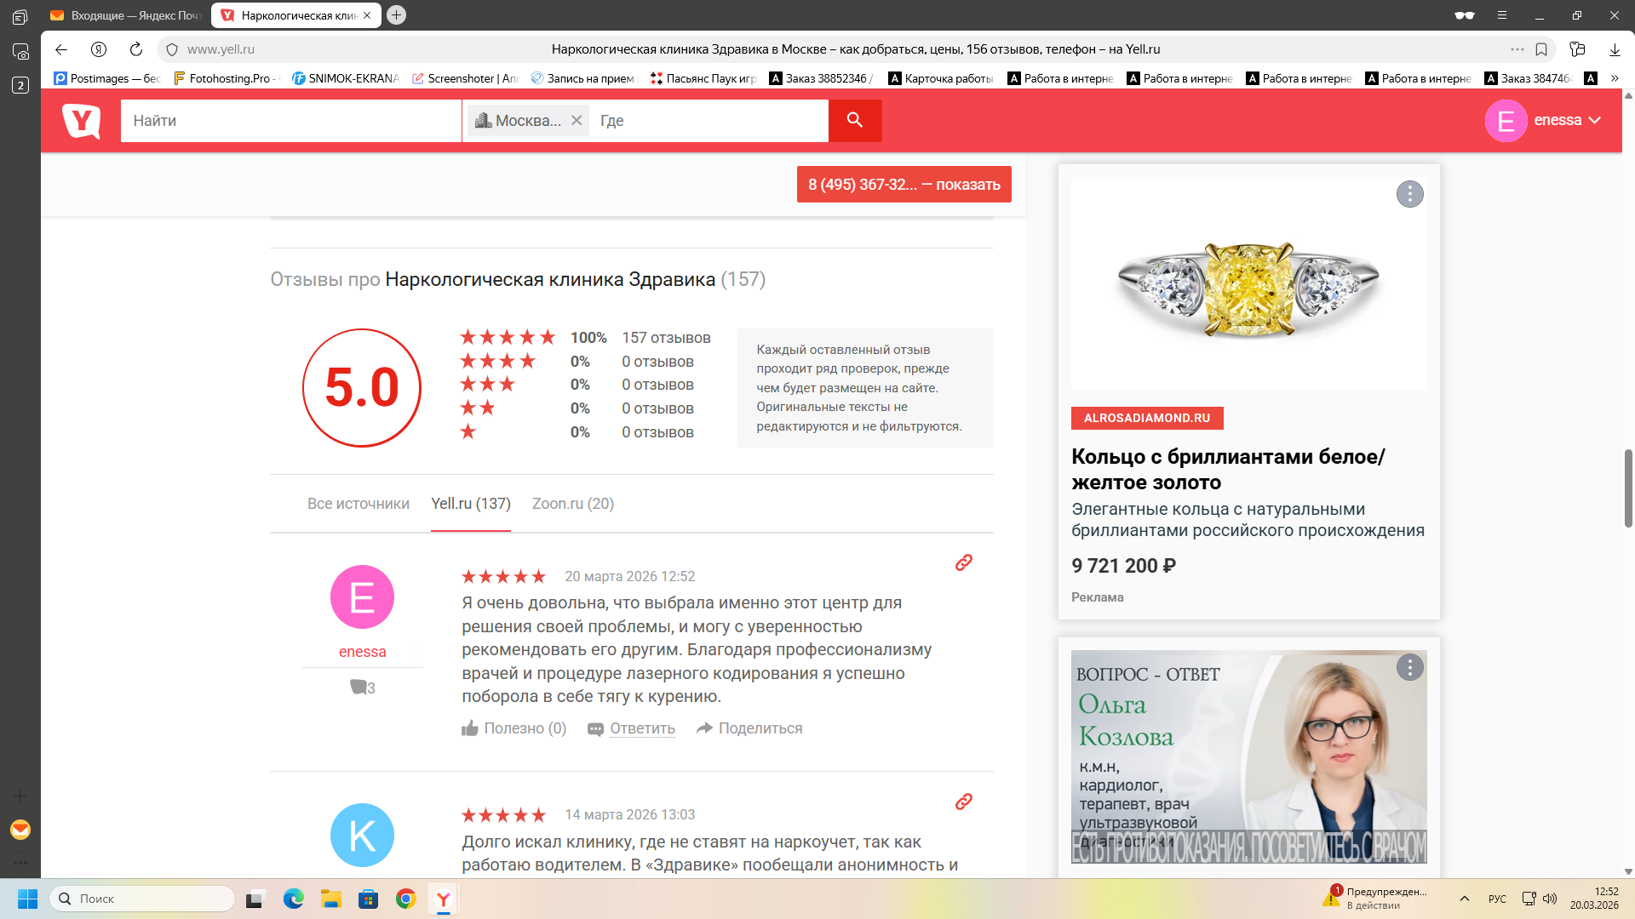Image resolution: width=1635 pixels, height=919 pixels.
Task: Click the Найти search input field
Action: coord(290,121)
